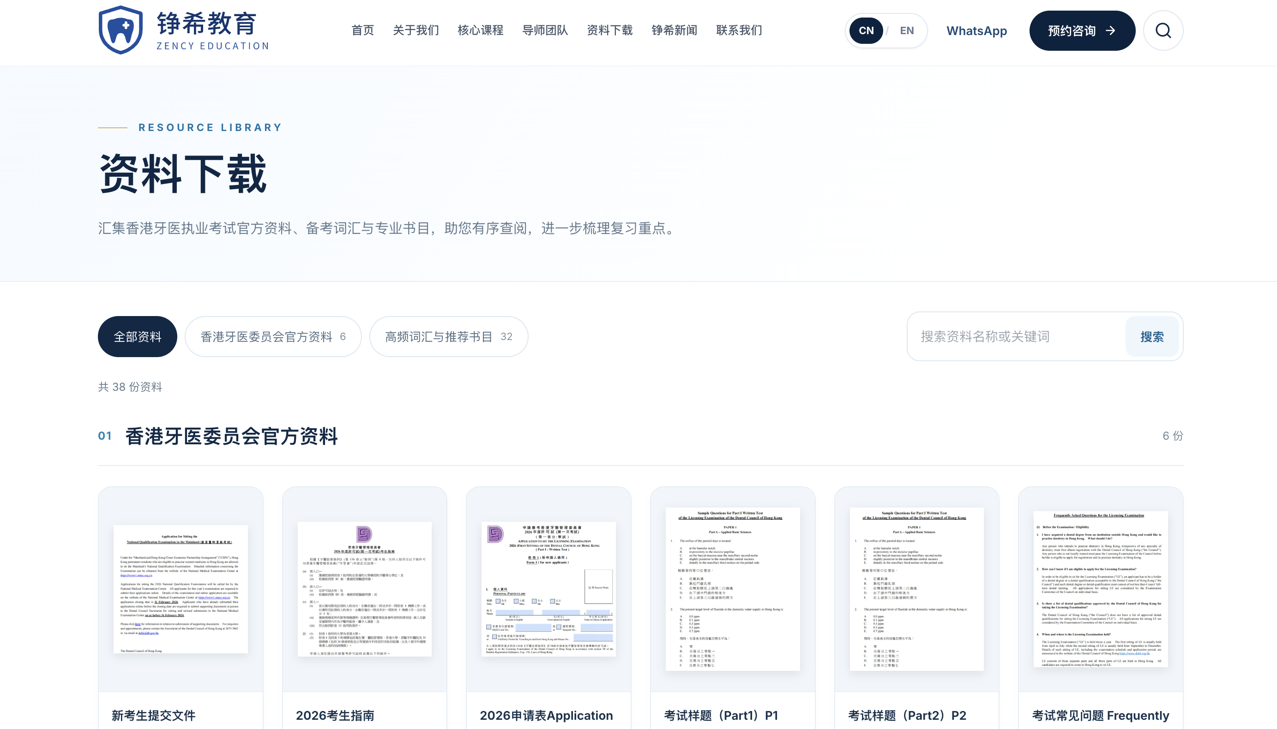
Task: Open the 2026考生指南 document thumbnail
Action: pyautogui.click(x=364, y=589)
